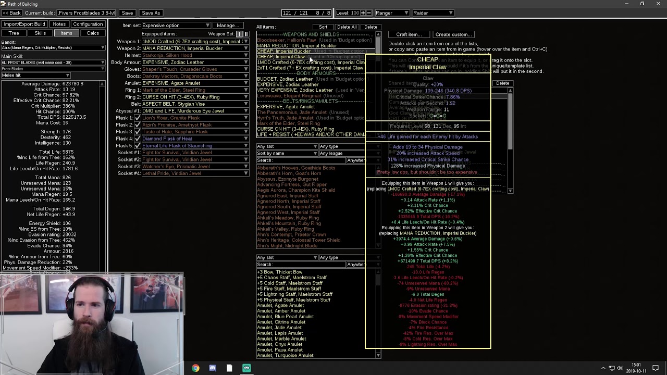Image resolution: width=667 pixels, height=375 pixels.
Task: Open the Weapon 1 slot dropdown
Action: [195, 41]
